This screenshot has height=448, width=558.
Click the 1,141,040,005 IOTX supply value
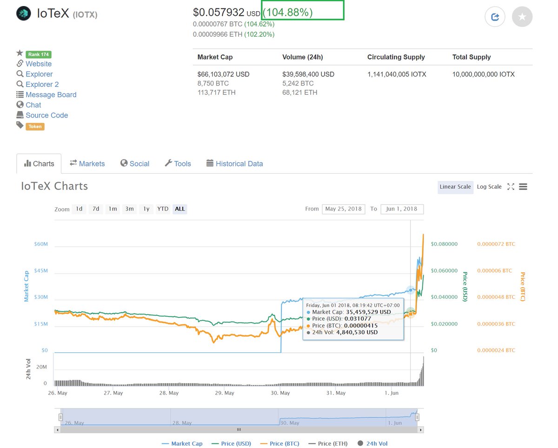click(397, 74)
